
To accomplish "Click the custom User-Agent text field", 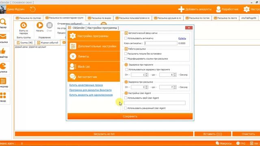I will [x=155, y=103].
